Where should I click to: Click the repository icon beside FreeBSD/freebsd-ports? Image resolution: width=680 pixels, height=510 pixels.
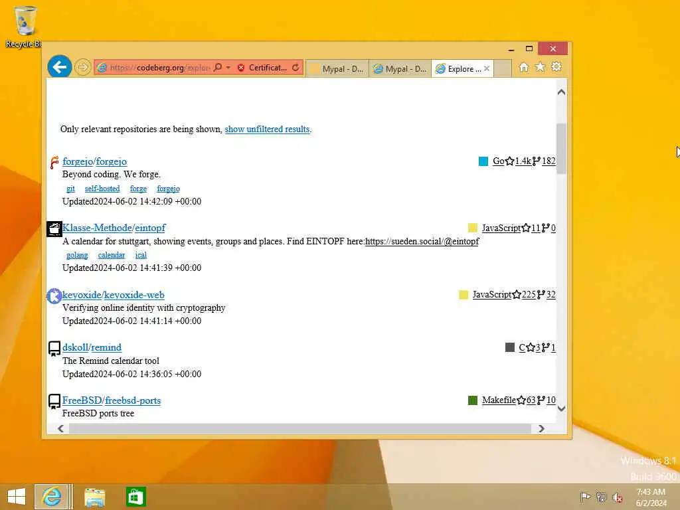54,402
